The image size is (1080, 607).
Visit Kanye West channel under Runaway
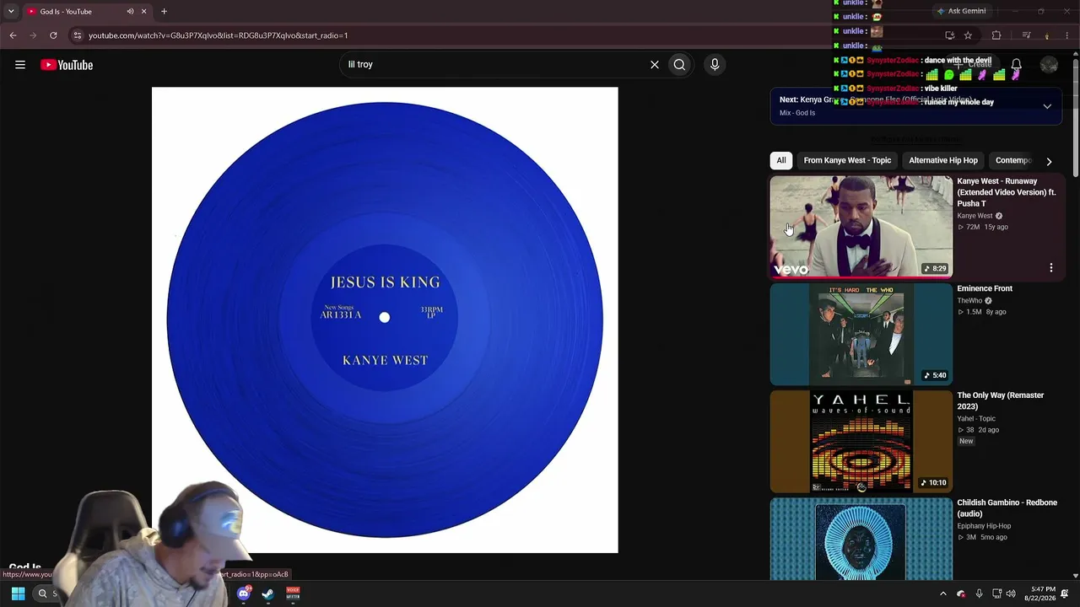(x=975, y=216)
